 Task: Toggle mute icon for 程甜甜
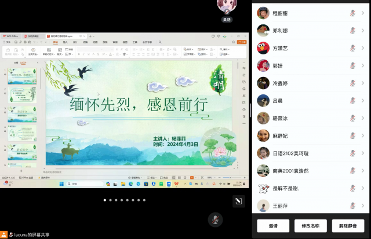coord(352,13)
